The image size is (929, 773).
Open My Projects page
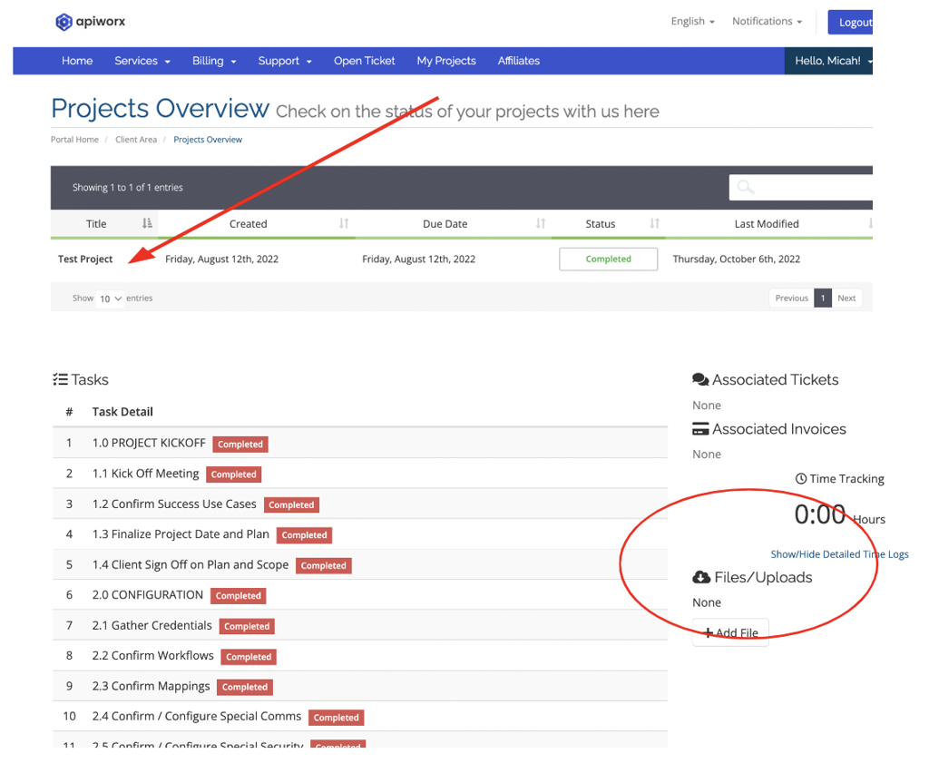coord(446,61)
